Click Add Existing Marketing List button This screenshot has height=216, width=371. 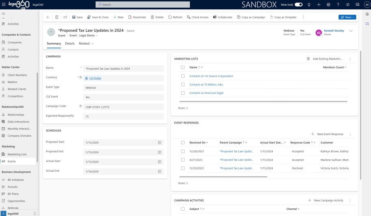tap(325, 59)
